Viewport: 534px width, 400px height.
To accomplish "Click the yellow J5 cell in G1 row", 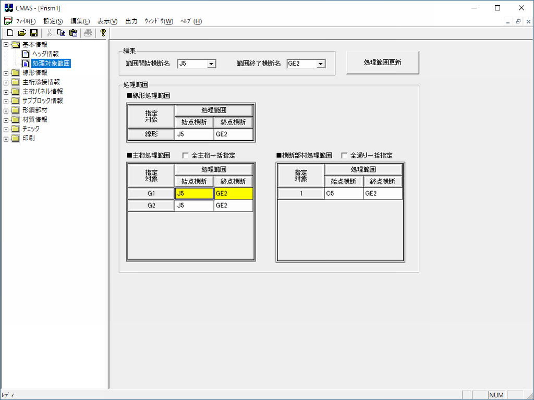I will click(194, 193).
